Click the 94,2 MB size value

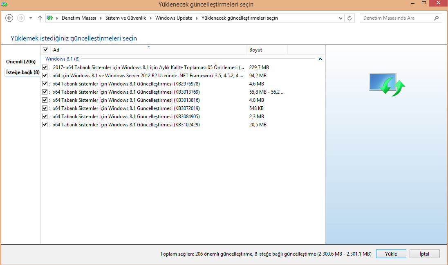tap(258, 76)
